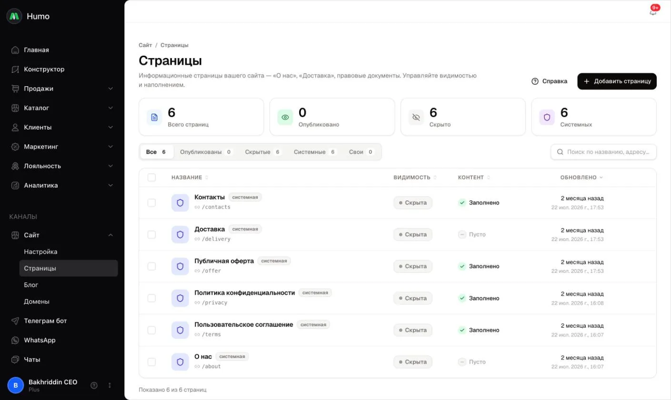Screen dimensions: 671x400
Task: Click shield icon of Публичная оферта page
Action: [180, 267]
